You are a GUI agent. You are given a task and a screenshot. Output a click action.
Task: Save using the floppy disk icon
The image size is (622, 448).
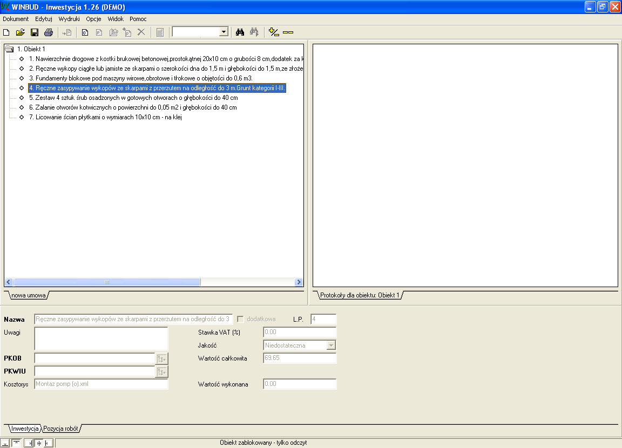coord(35,32)
